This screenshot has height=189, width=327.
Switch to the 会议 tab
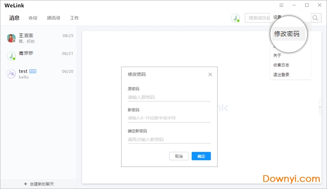33,18
